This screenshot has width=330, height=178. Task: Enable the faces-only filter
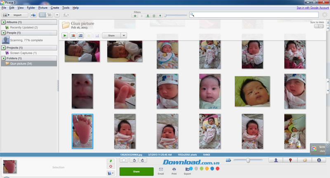coord(147,16)
